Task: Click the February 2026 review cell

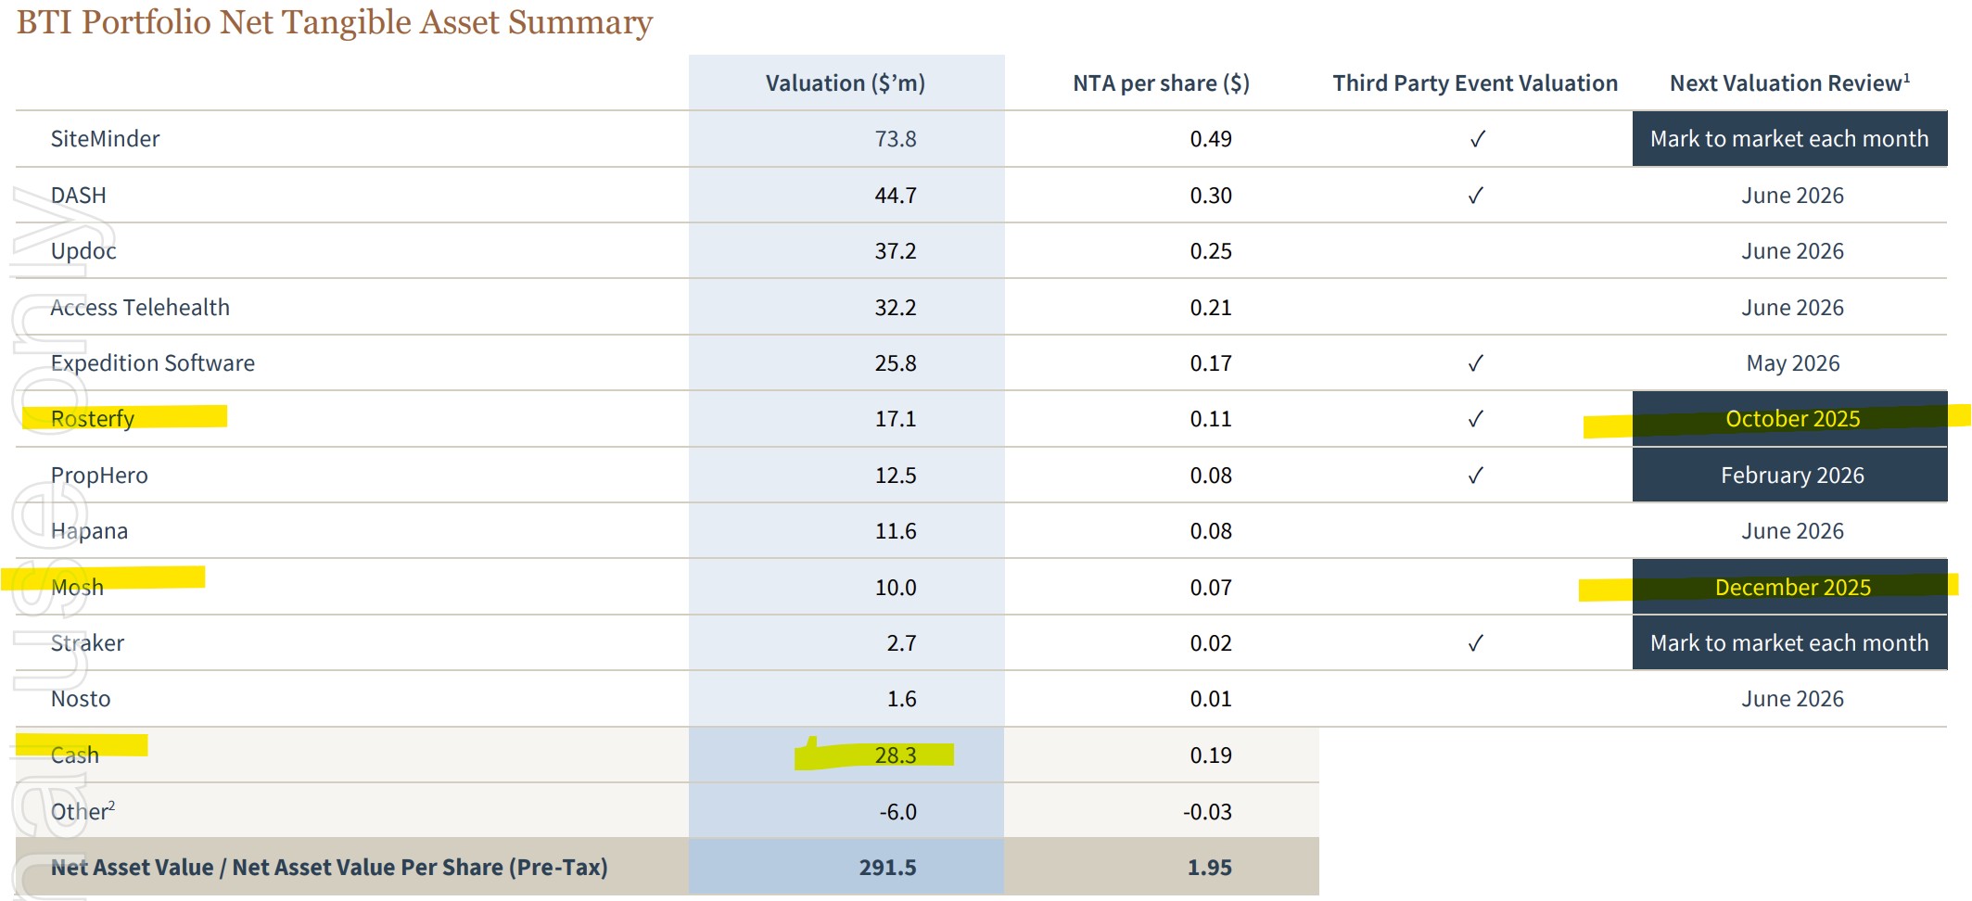Action: (x=1791, y=476)
